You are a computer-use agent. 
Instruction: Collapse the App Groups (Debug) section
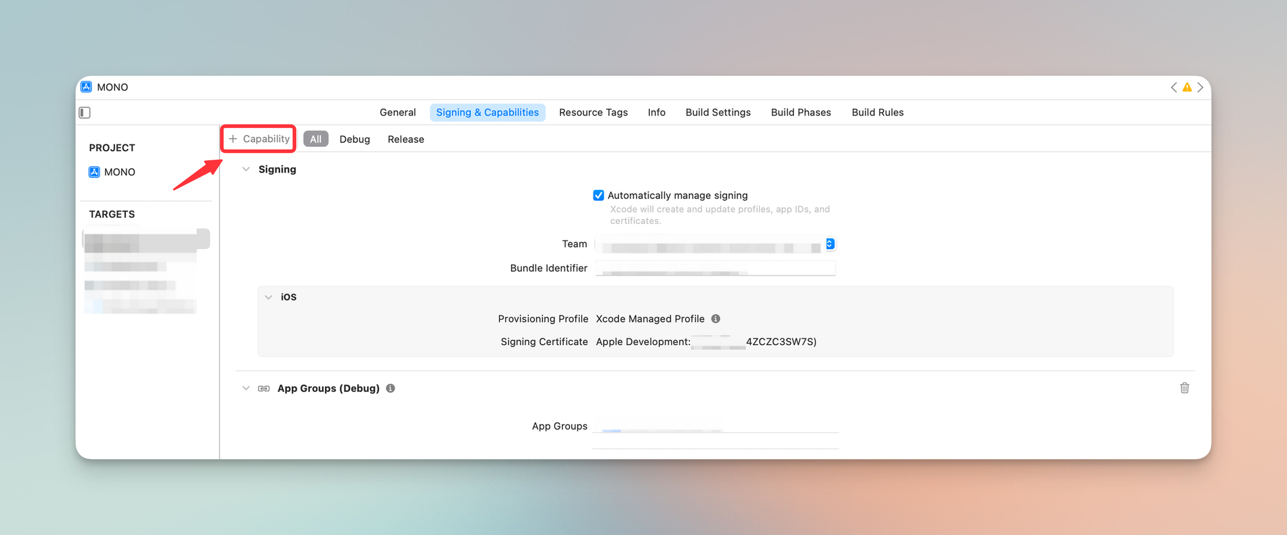[246, 388]
